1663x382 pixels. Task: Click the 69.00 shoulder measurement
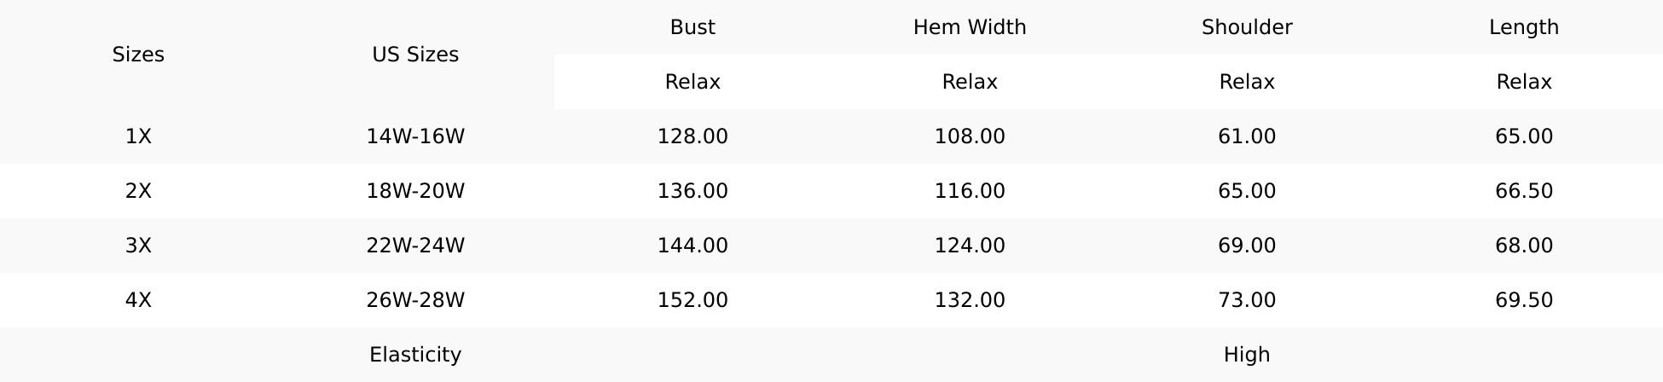tap(1247, 246)
